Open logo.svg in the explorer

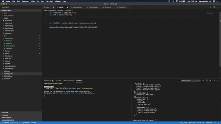21,63
